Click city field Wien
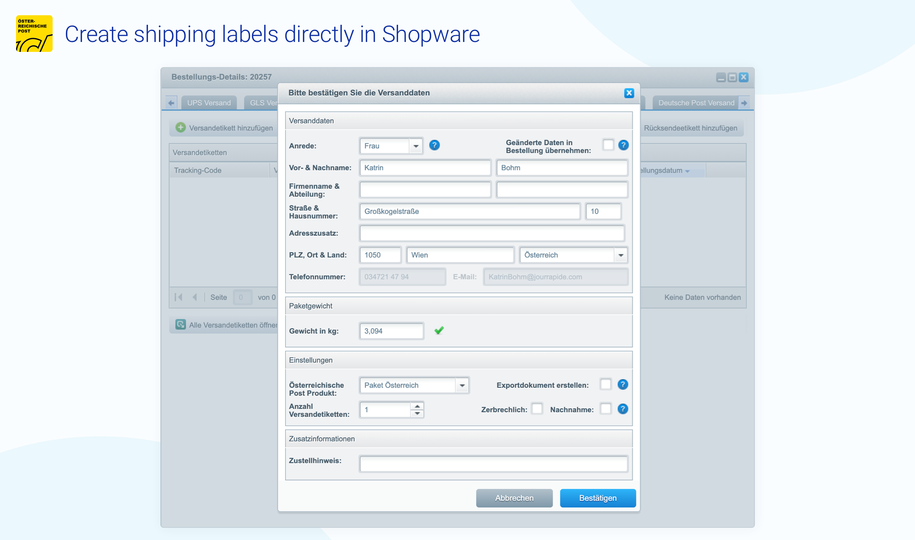This screenshot has height=540, width=915. tap(460, 255)
